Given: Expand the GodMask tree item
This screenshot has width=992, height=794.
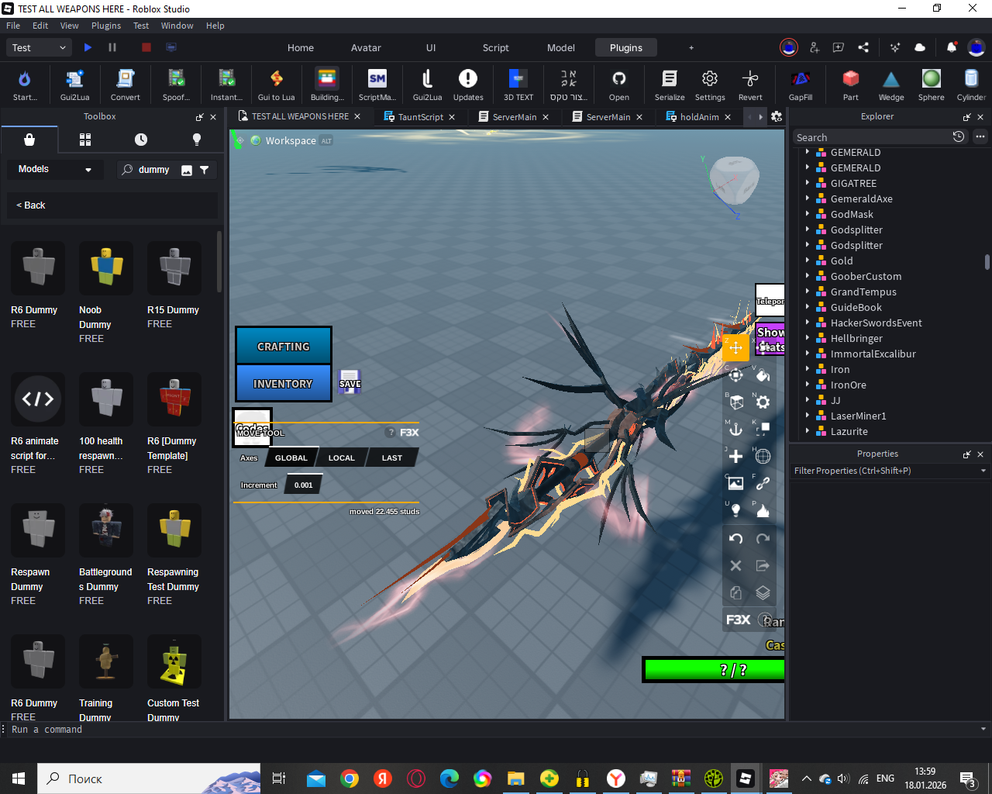Looking at the screenshot, I should pyautogui.click(x=808, y=214).
